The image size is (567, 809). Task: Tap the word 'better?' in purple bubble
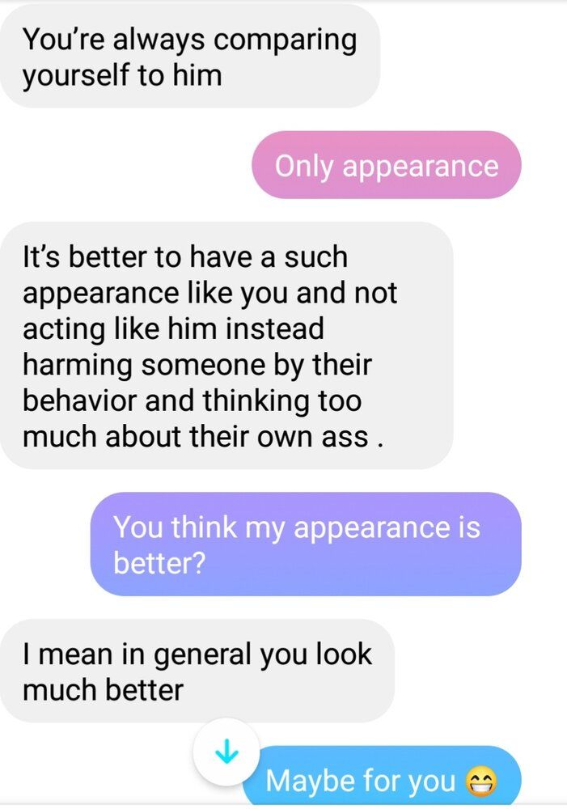tap(159, 562)
